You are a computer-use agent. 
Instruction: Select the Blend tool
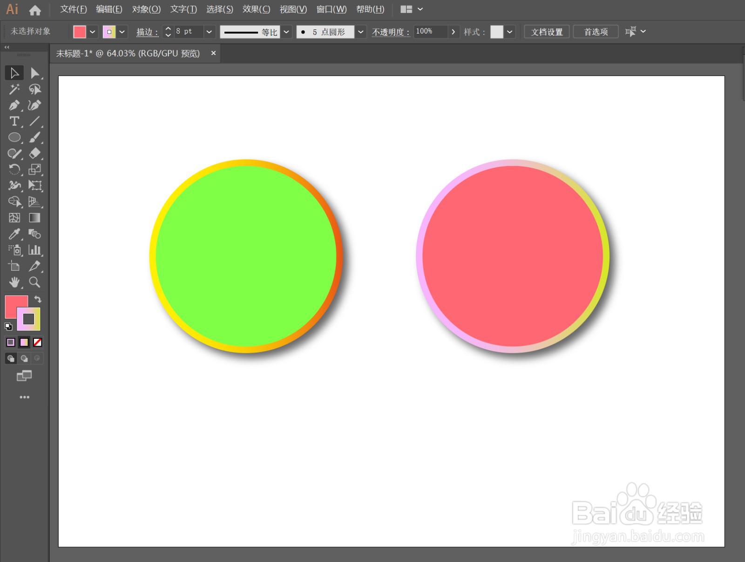pos(35,234)
